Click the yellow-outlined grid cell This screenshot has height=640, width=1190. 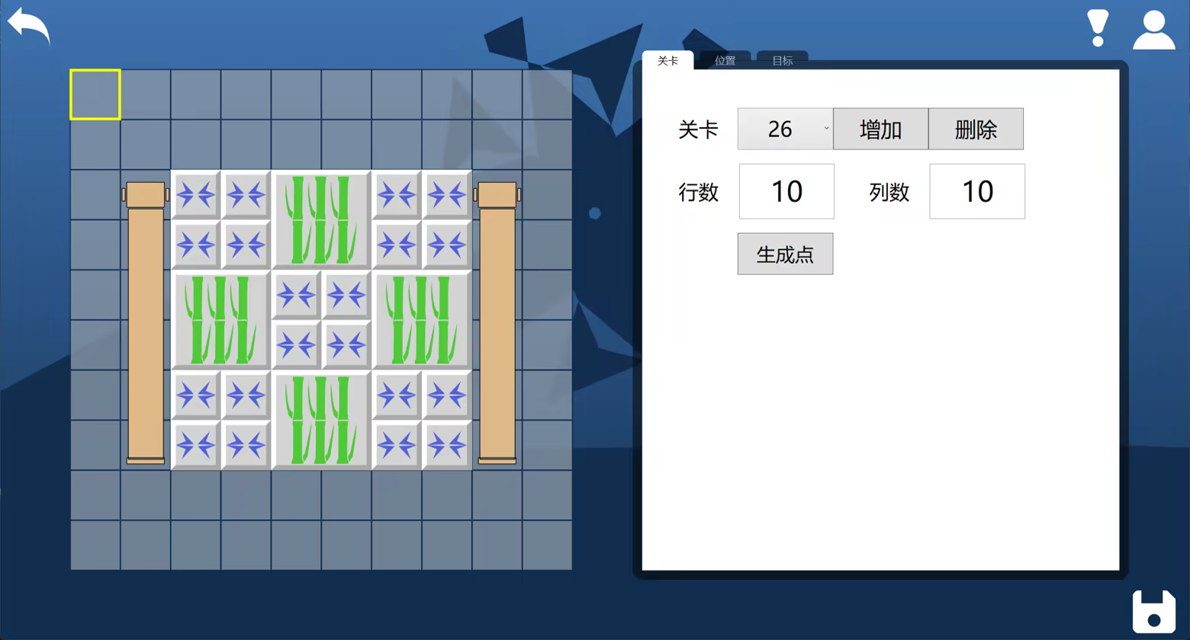95,94
